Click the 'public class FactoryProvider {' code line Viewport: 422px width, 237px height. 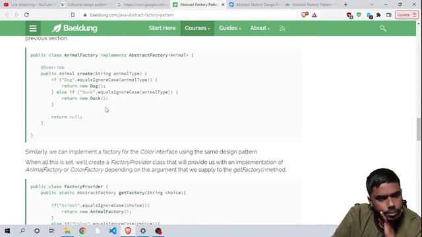pos(69,186)
